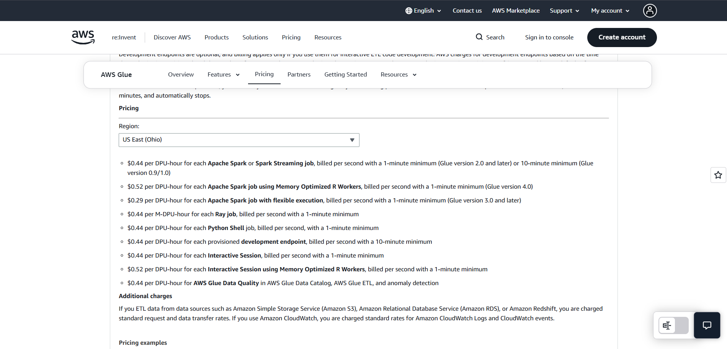Open the Solutions menu
Image resolution: width=727 pixels, height=349 pixels.
coord(255,38)
